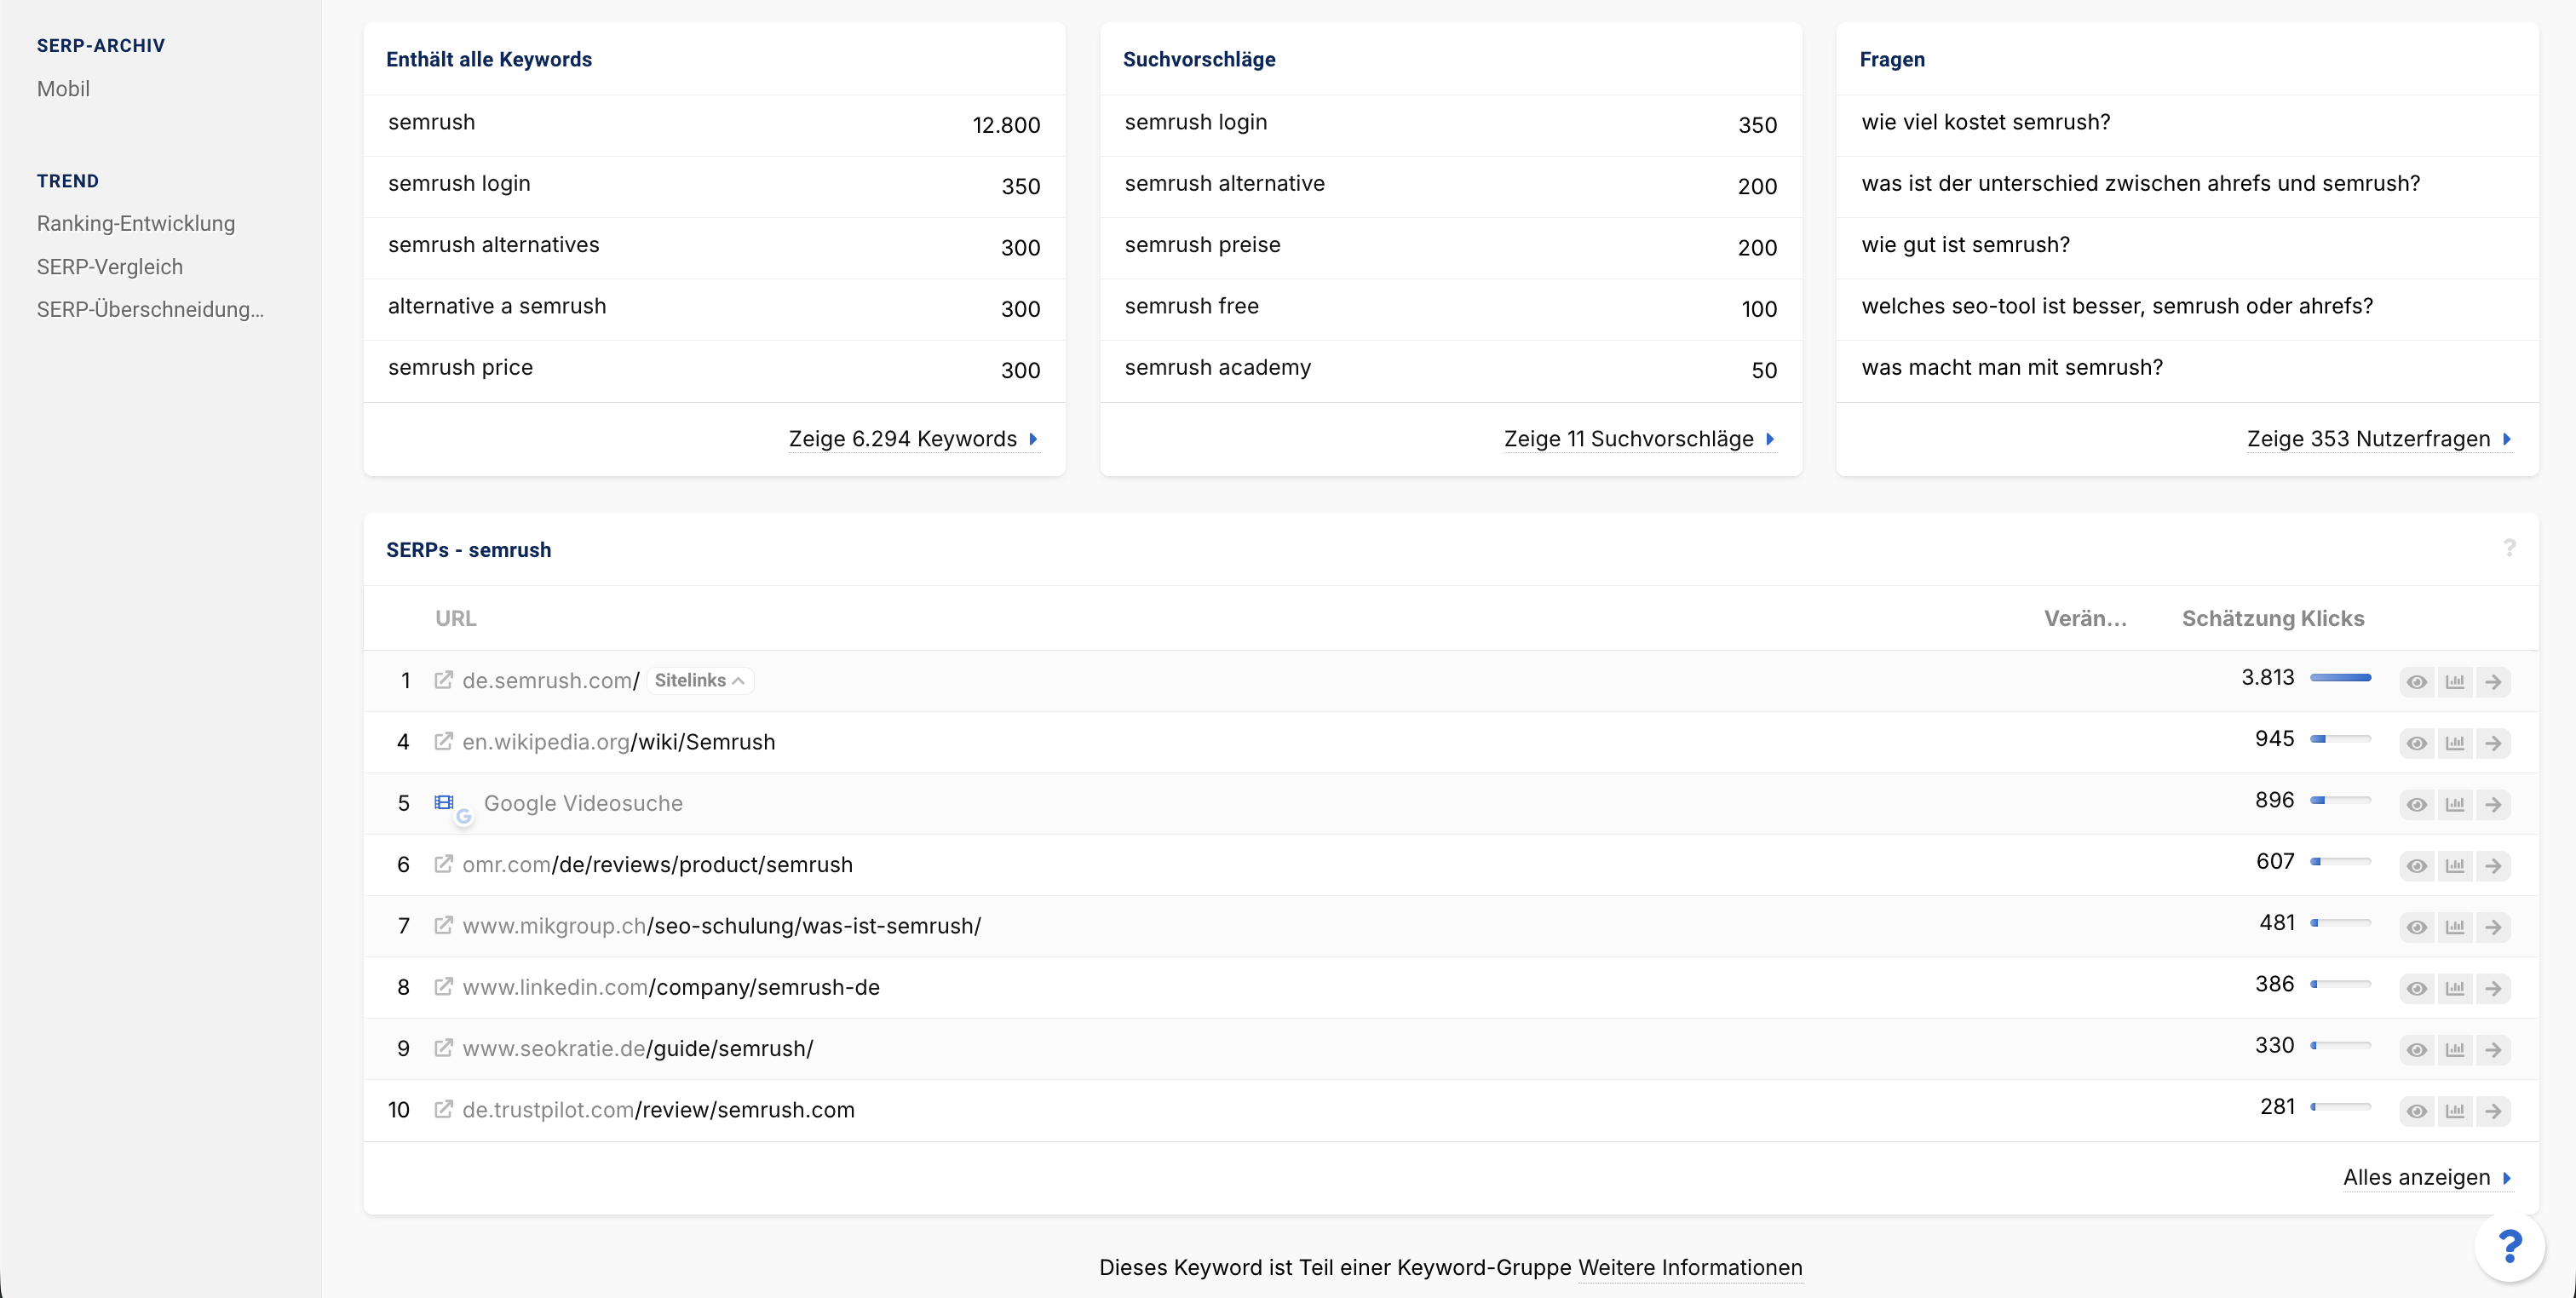Open the round blue help button

[x=2509, y=1246]
